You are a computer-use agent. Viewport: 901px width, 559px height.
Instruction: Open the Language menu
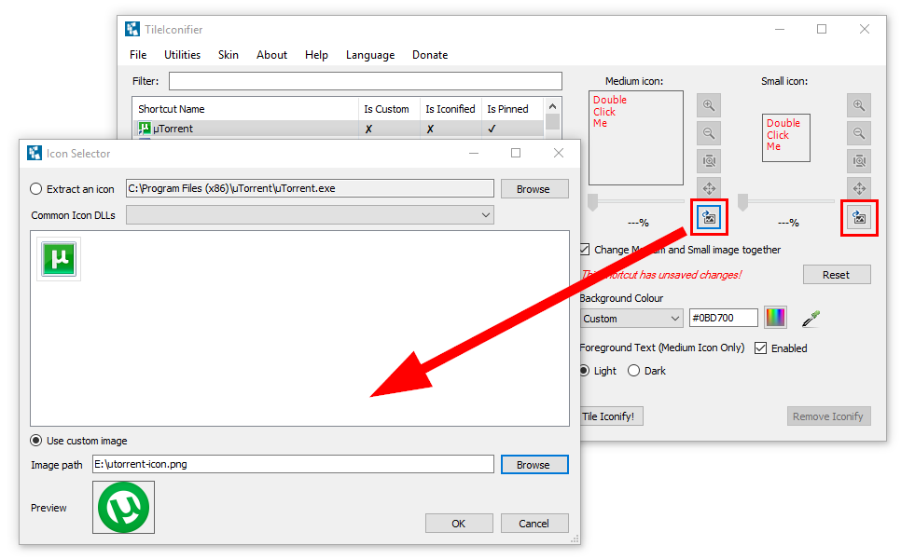tap(370, 55)
